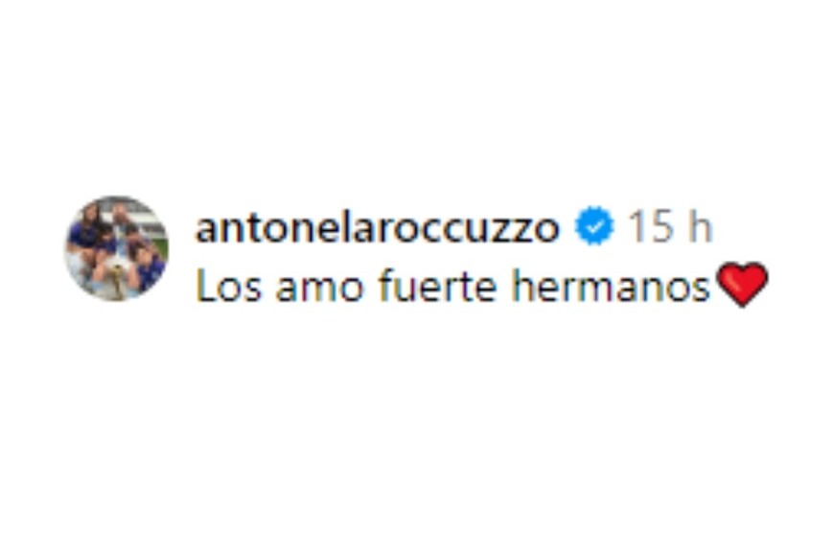
Task: Click the word "fuerte" in comment
Action: (438, 286)
